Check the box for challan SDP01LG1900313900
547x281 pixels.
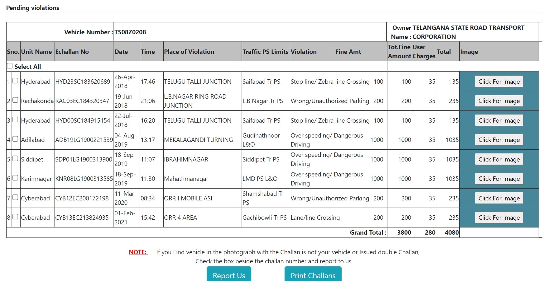(15, 159)
